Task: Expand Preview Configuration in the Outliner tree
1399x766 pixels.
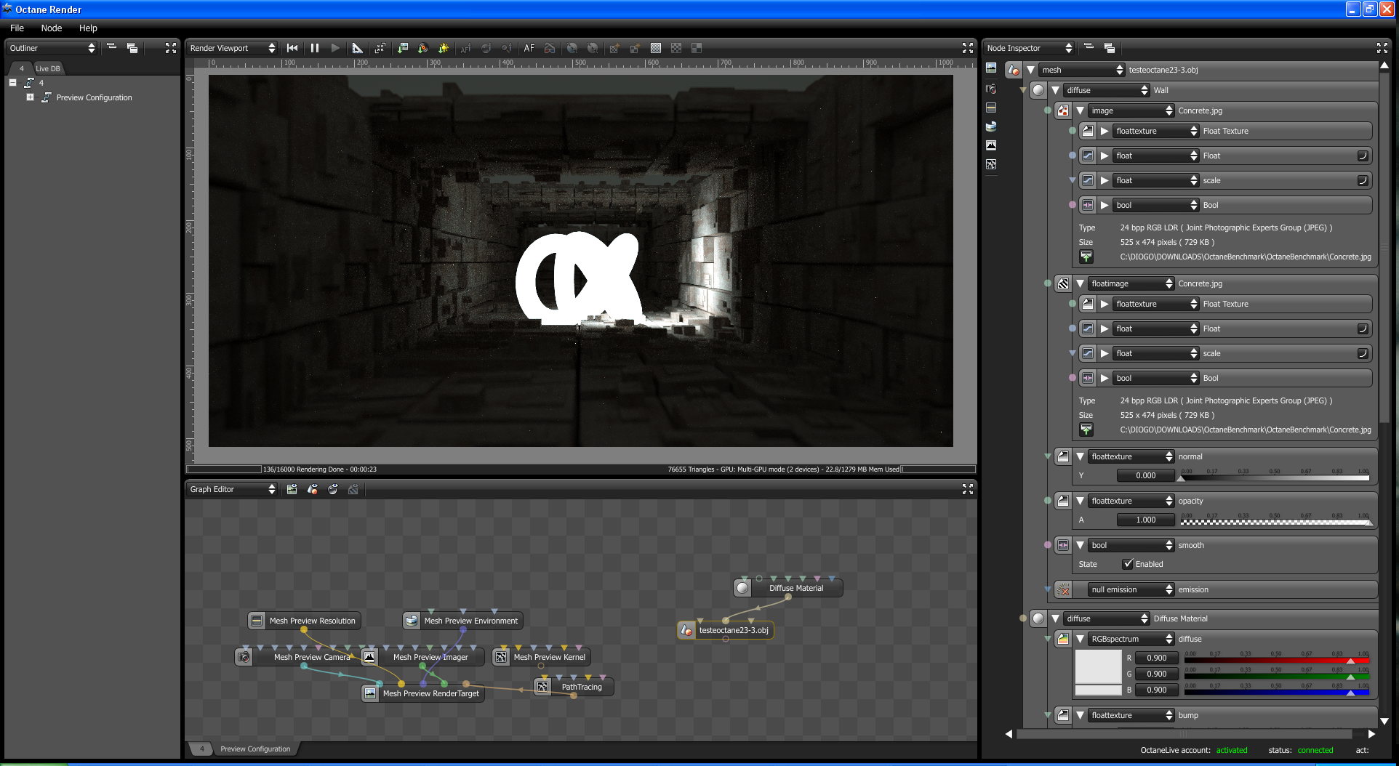Action: [x=30, y=97]
